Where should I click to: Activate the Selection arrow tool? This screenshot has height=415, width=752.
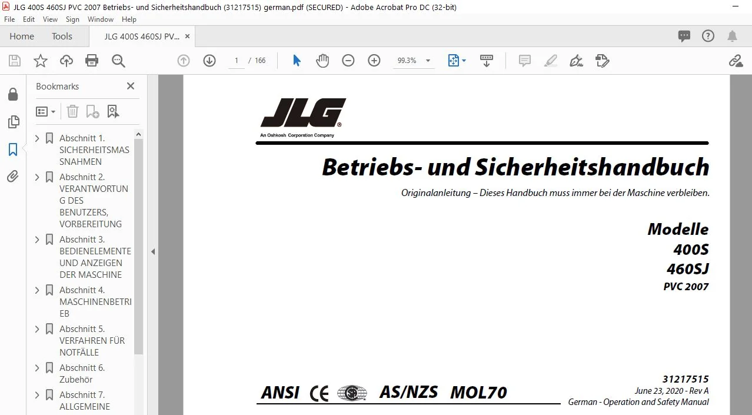tap(297, 61)
